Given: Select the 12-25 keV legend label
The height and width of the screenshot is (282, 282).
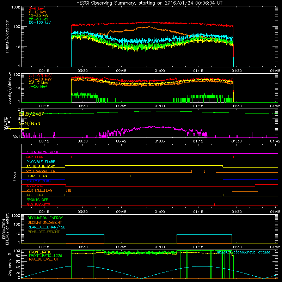Looking at the screenshot, I should [x=39, y=16].
